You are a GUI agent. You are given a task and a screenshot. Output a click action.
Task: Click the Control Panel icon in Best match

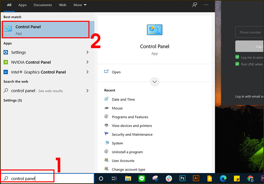click(x=8, y=29)
